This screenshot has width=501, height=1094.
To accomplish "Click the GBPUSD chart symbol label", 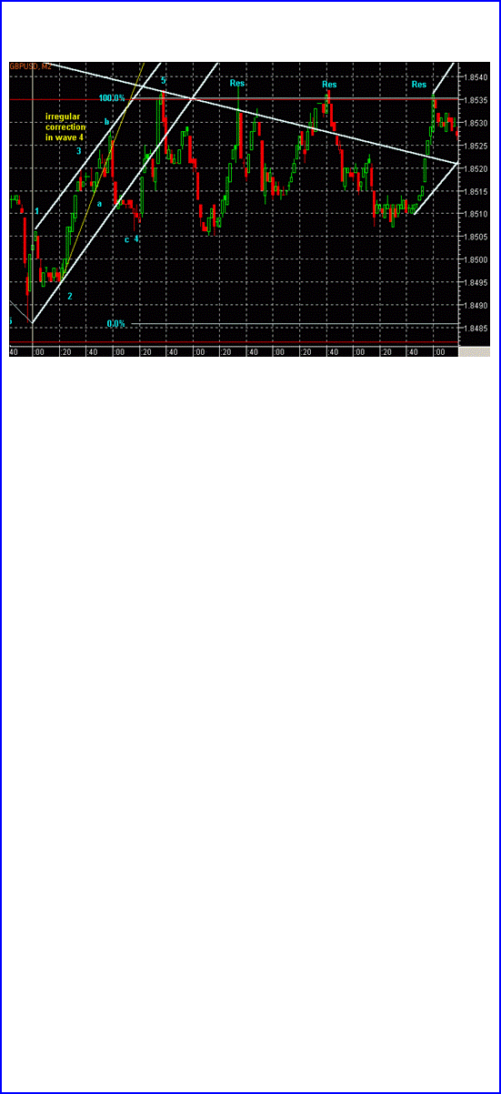I will pyautogui.click(x=28, y=66).
